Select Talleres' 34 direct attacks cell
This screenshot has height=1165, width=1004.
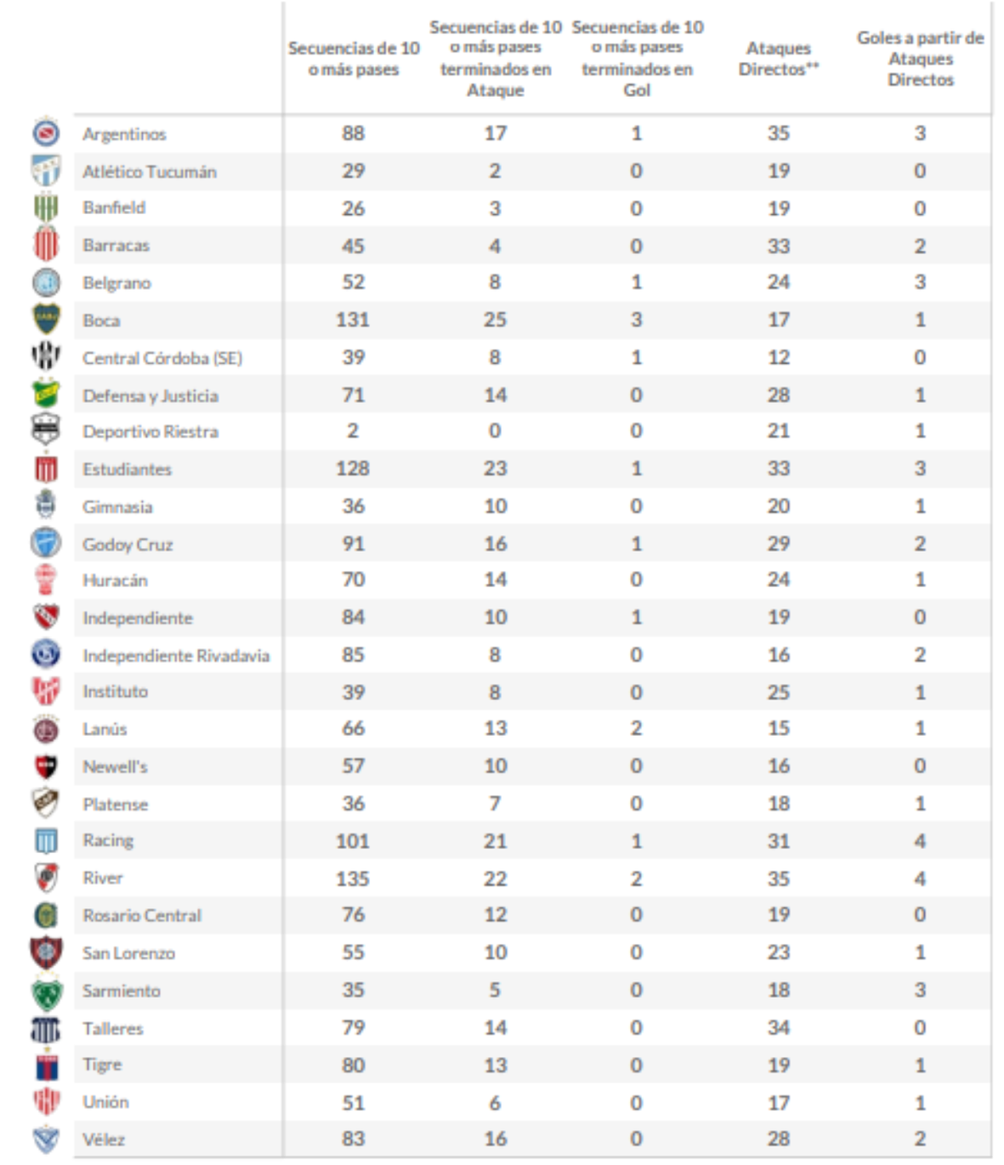coord(778,1028)
